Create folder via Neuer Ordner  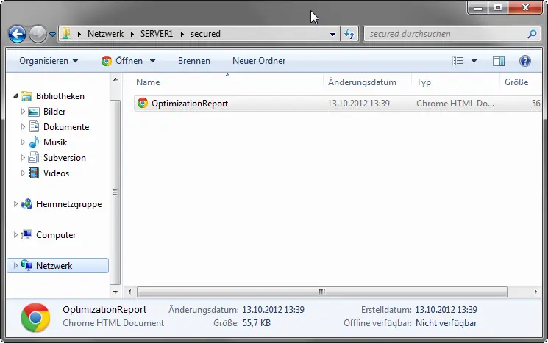coord(259,61)
